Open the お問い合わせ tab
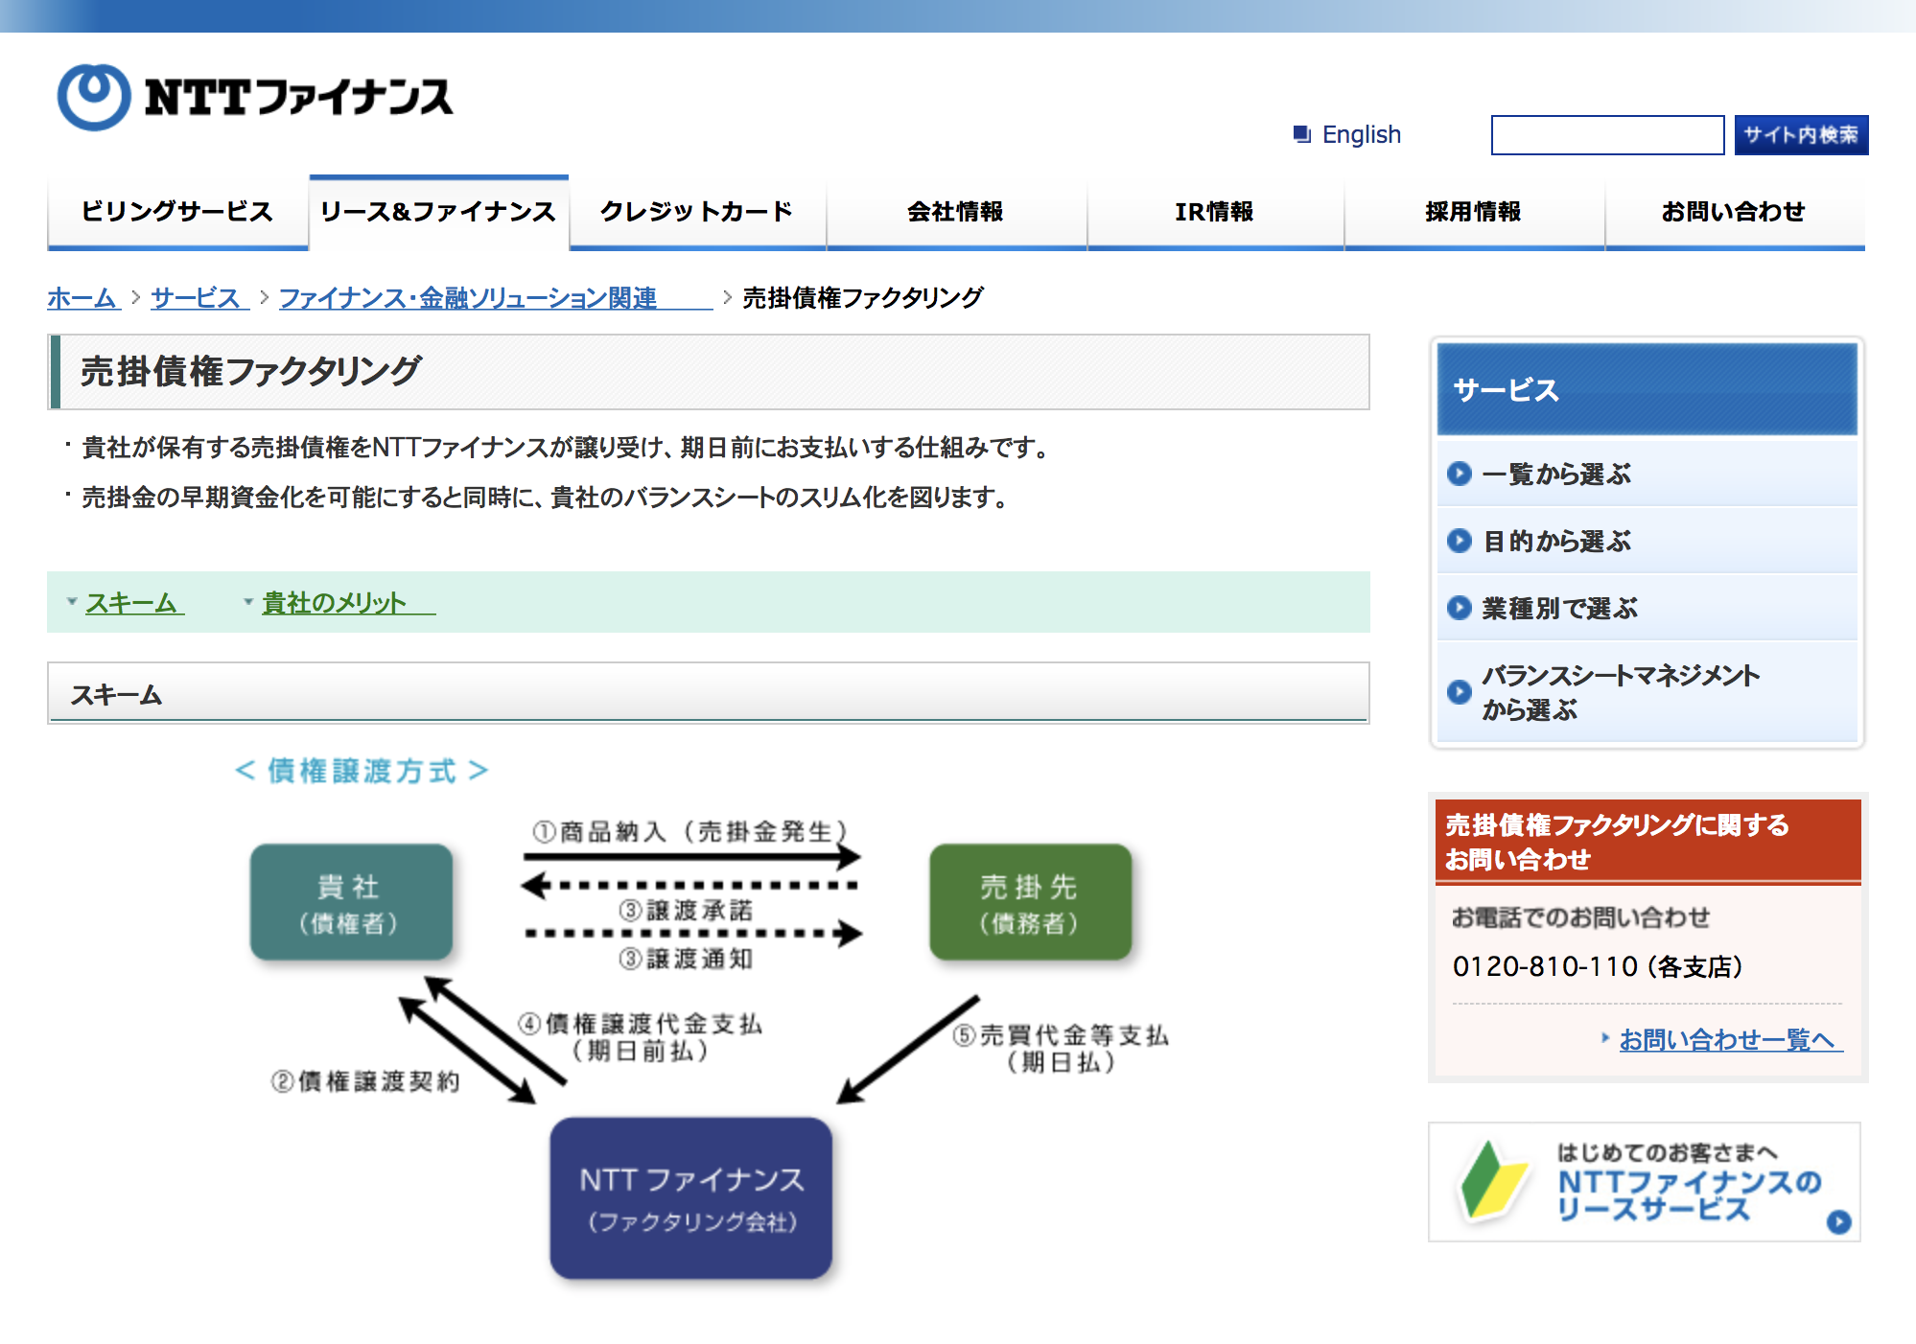 click(x=1734, y=212)
